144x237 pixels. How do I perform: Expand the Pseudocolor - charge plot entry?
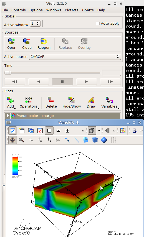click(x=8, y=116)
